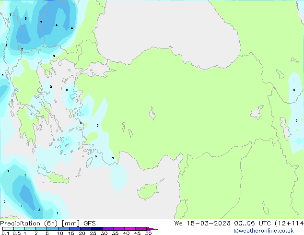Click the legend tick label 25
304x235 pixels.
(93, 233)
